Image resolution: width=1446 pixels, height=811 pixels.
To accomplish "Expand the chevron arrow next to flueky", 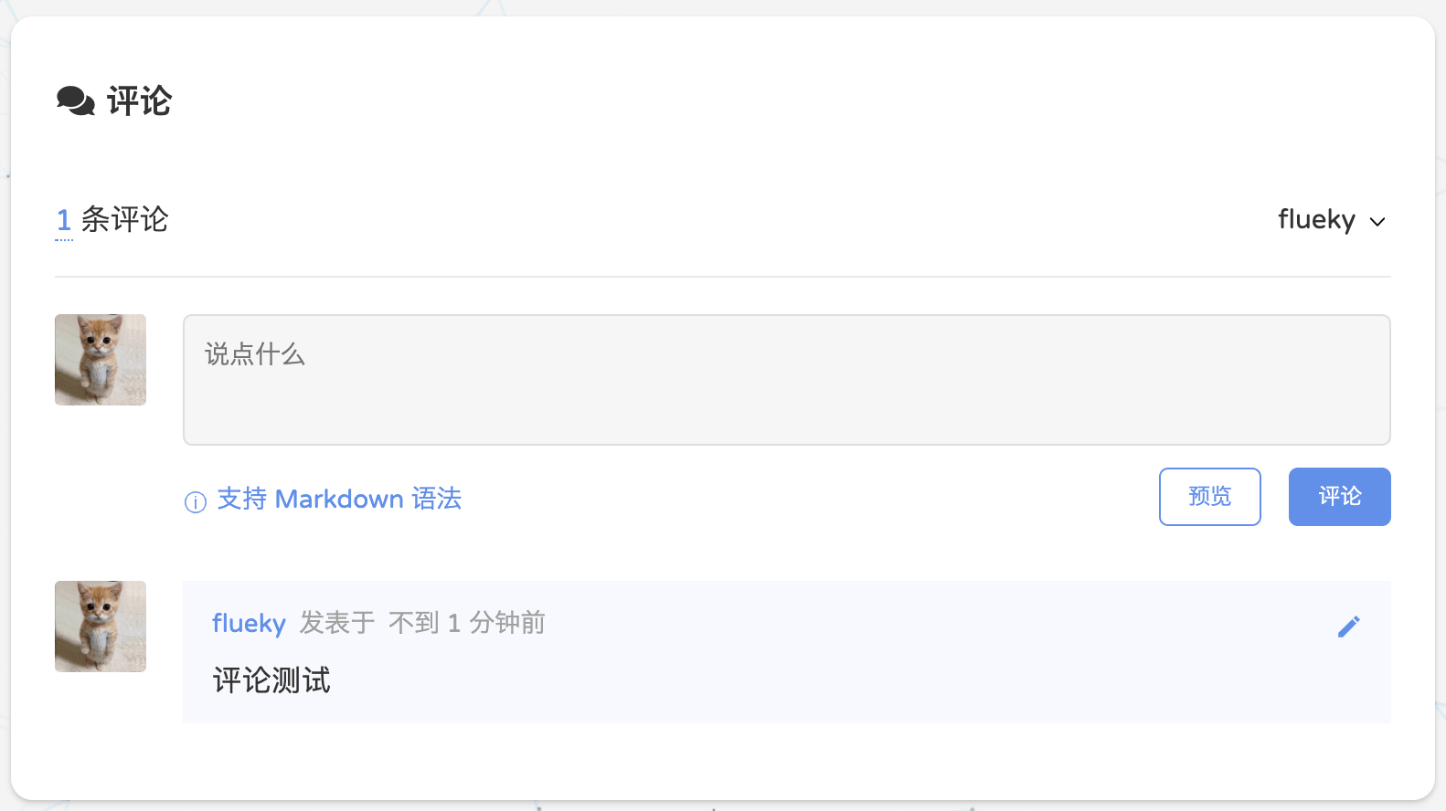I will [x=1377, y=222].
